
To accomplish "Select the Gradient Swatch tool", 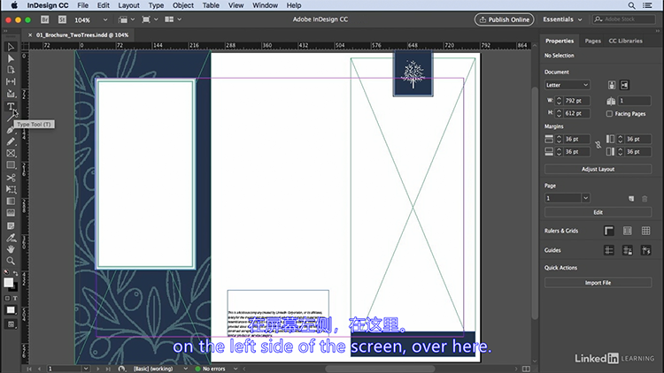I will (x=11, y=202).
